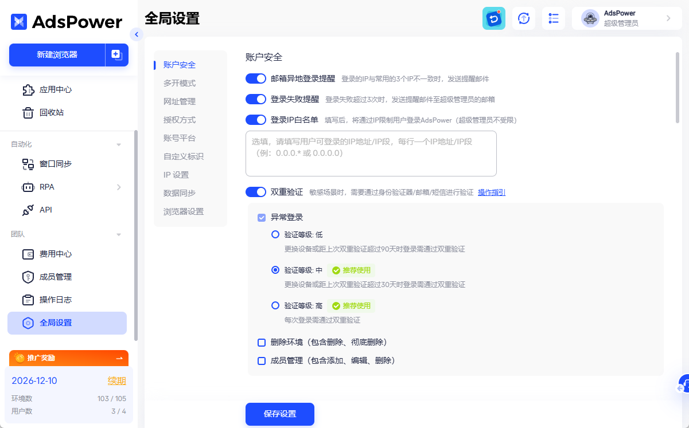Click the RPA robot icon
This screenshot has height=428, width=689.
pyautogui.click(x=28, y=187)
